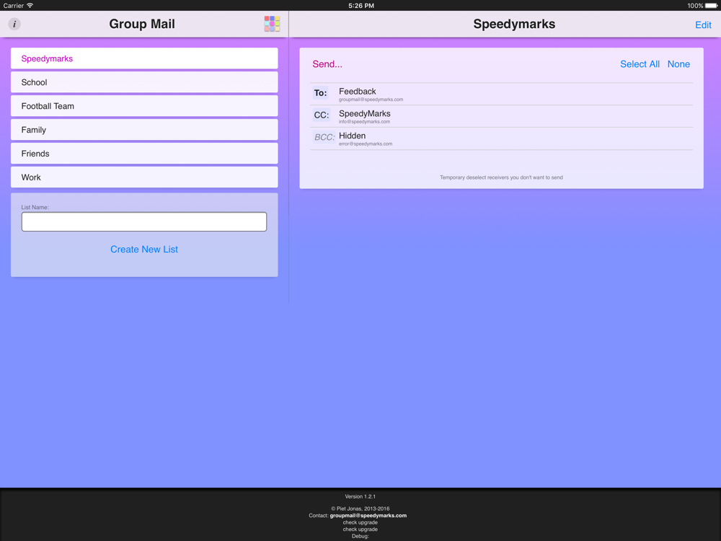Open the info button in Group Mail header
This screenshot has height=541, width=721.
tap(14, 24)
